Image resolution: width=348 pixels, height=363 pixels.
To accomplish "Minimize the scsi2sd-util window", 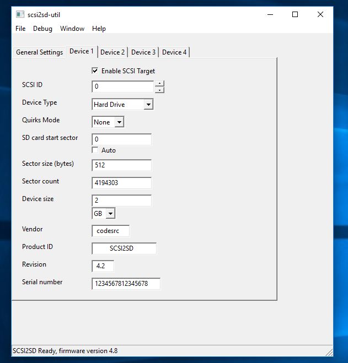I will pos(270,14).
